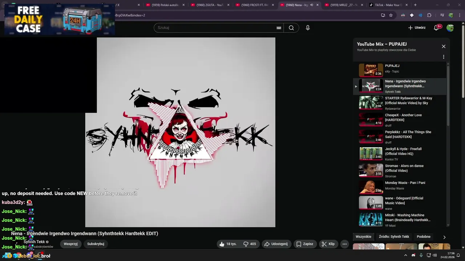Click the Wesprzyj button
The width and height of the screenshot is (465, 261).
click(70, 244)
